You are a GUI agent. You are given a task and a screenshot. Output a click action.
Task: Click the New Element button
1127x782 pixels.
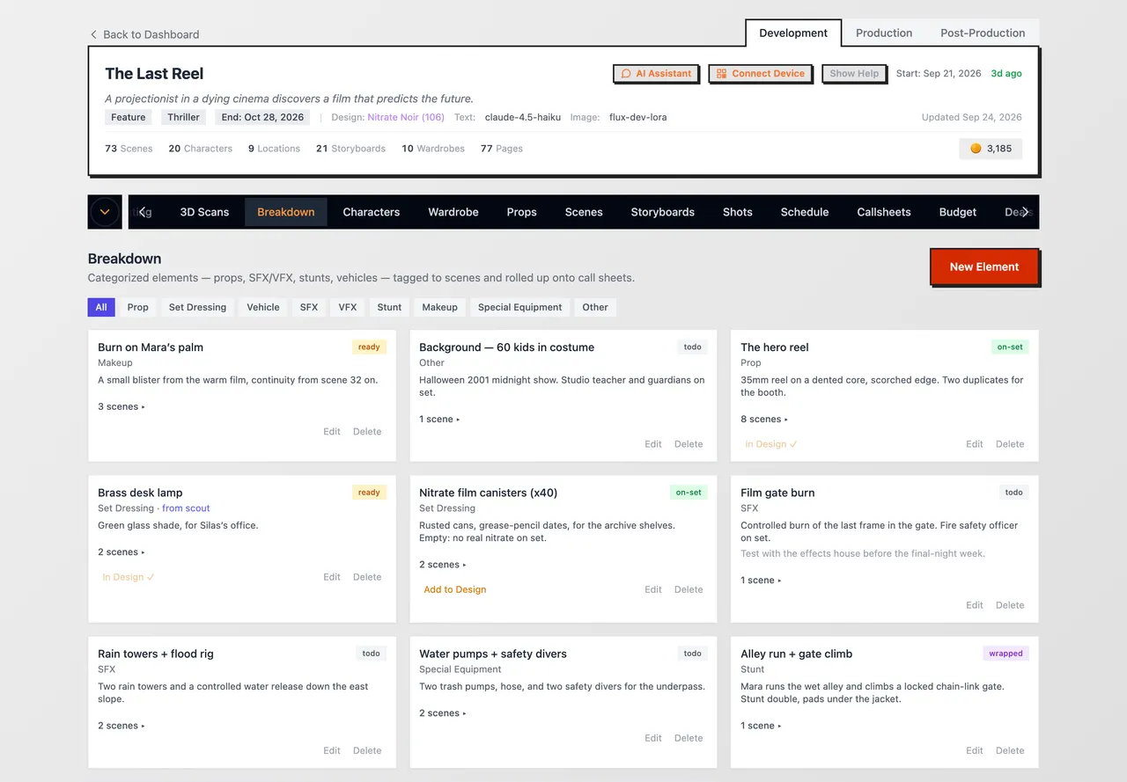(984, 267)
